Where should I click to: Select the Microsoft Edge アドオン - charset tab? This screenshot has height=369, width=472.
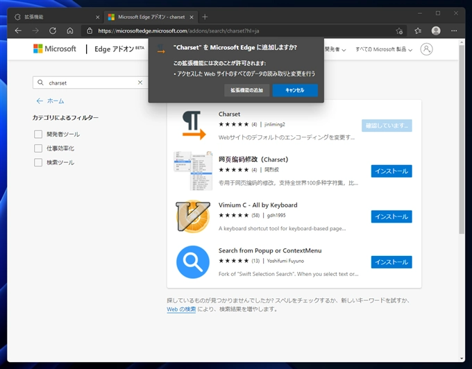[x=151, y=17]
